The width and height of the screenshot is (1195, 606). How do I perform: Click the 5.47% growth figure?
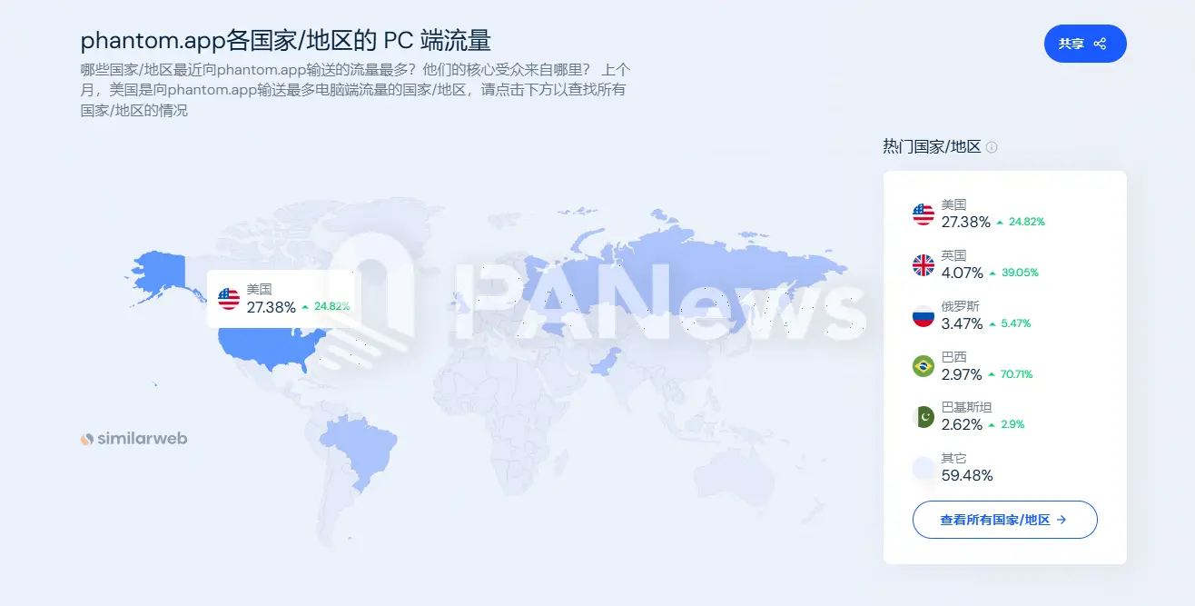click(1015, 323)
